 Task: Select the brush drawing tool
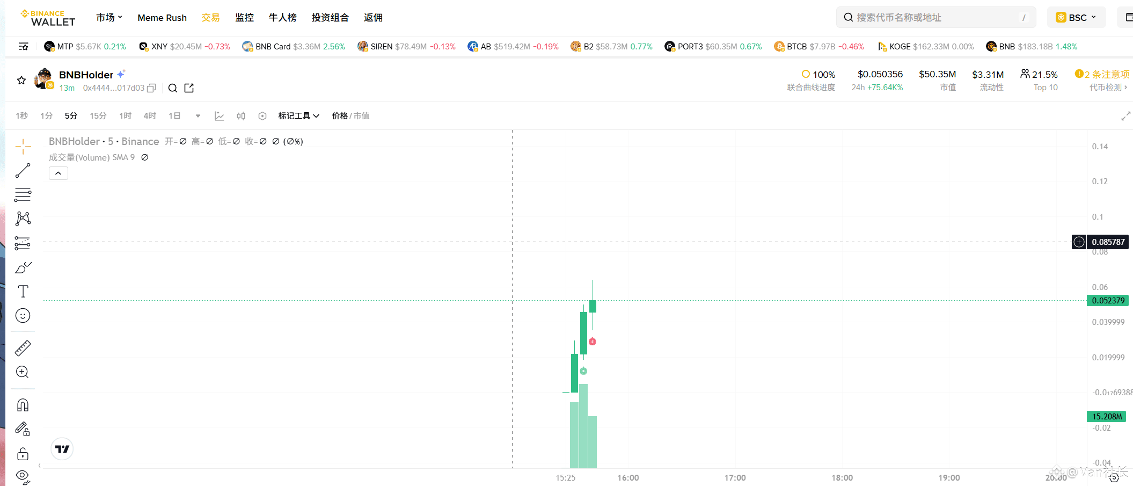[23, 267]
